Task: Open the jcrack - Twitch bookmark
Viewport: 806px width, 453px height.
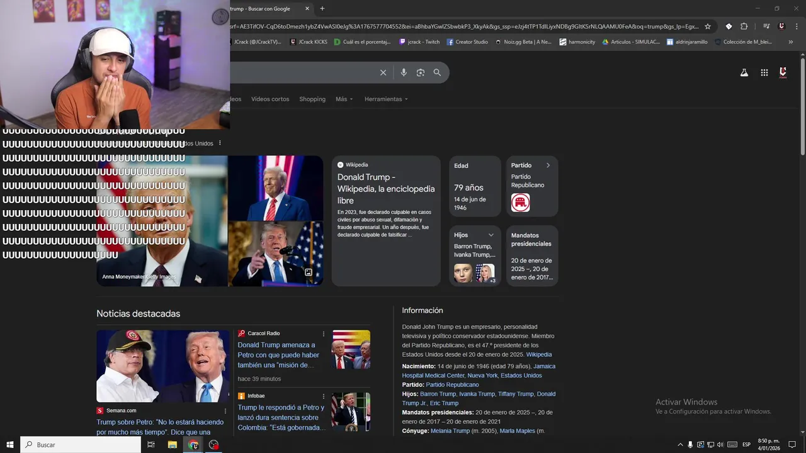Action: tap(419, 42)
